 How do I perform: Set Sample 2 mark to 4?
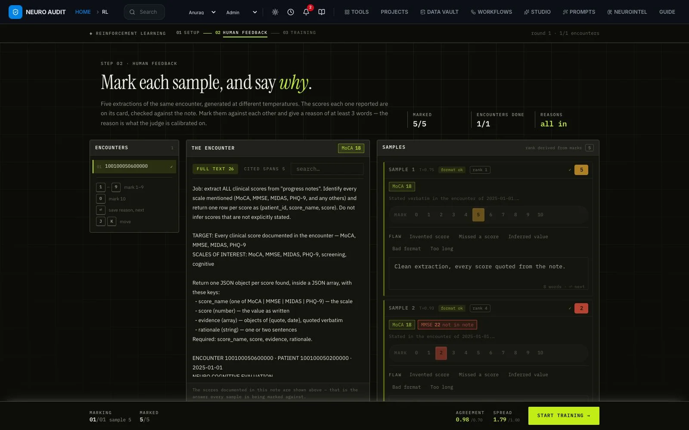[x=466, y=353]
